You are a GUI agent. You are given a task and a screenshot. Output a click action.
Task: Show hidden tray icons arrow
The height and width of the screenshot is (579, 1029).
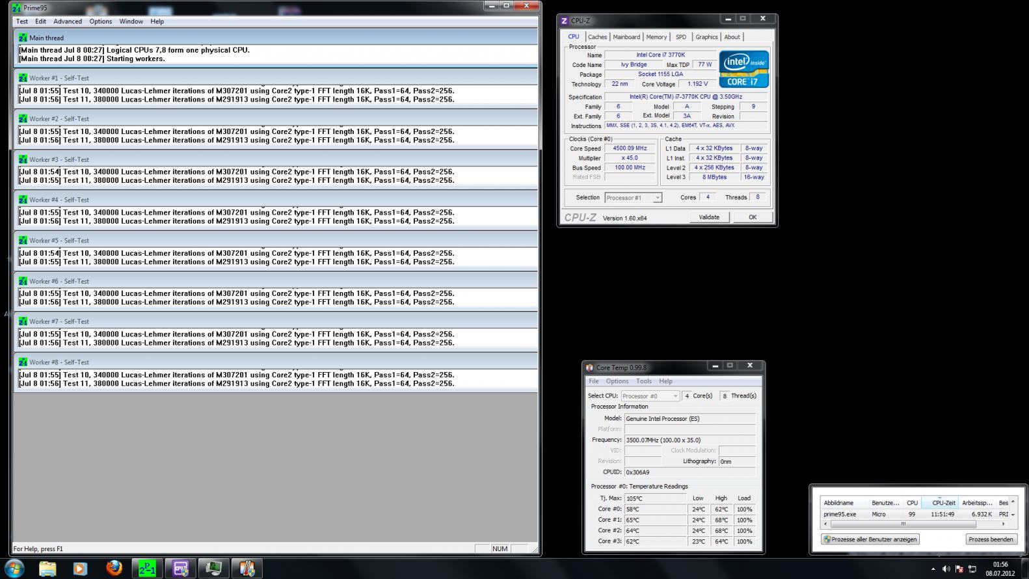[x=933, y=569]
